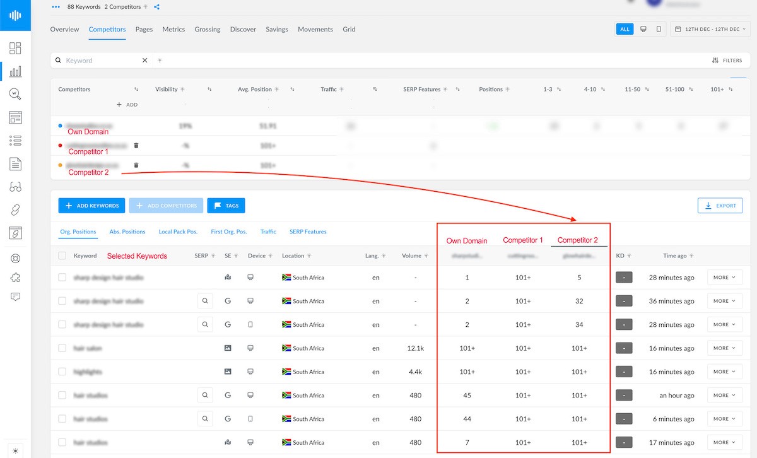
Task: Open the glasses icon in the sidebar
Action: pos(15,187)
